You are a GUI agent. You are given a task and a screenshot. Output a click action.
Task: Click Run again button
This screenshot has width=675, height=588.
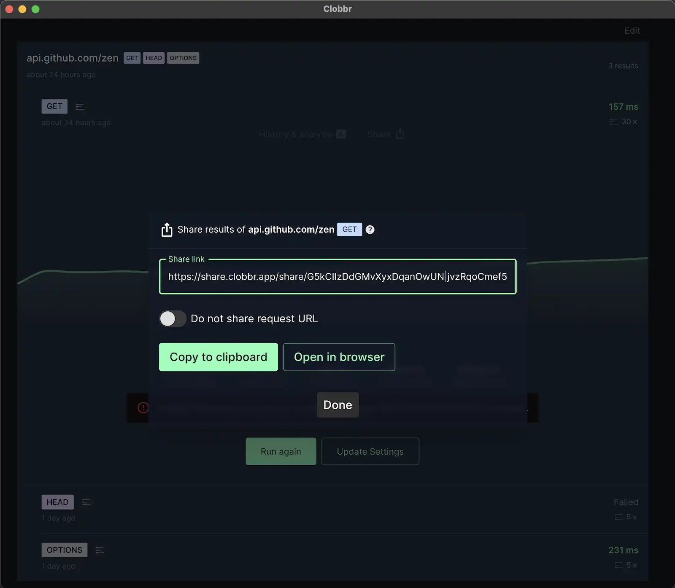click(281, 451)
